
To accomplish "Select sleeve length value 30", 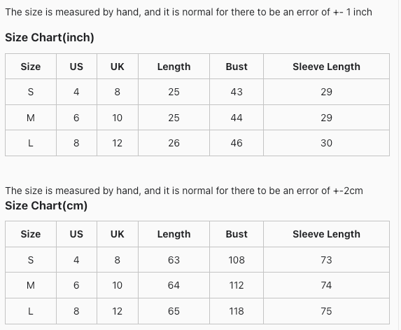I will tap(326, 143).
